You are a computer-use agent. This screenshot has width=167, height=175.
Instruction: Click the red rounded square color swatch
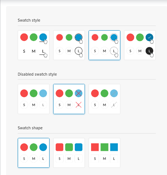[60, 147]
